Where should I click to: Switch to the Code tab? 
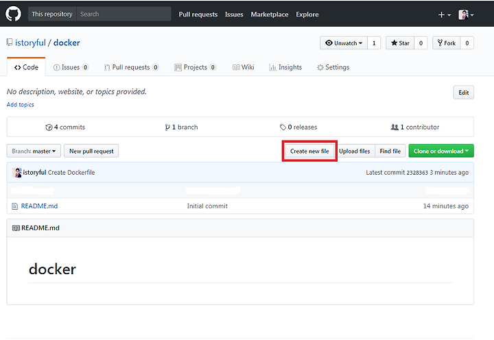[x=26, y=67]
